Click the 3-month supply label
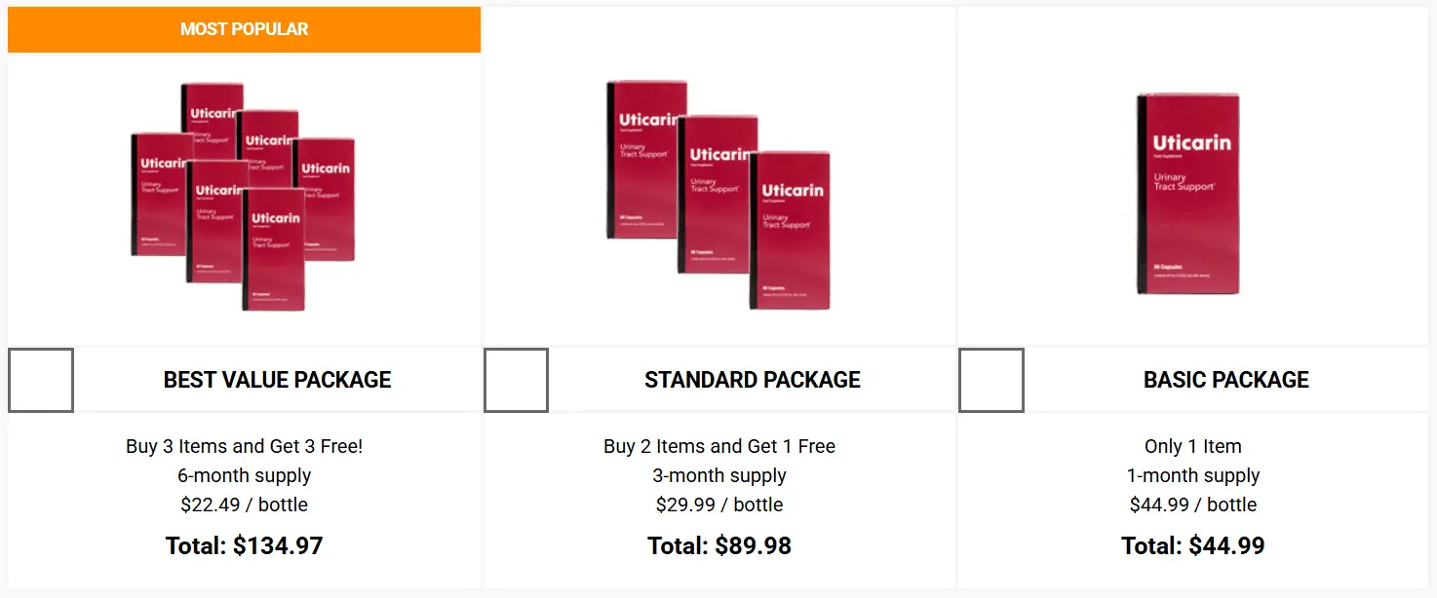Screen dimensions: 1437x598 [x=719, y=476]
